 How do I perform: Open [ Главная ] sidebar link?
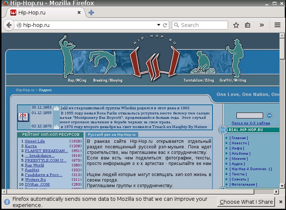(239, 138)
